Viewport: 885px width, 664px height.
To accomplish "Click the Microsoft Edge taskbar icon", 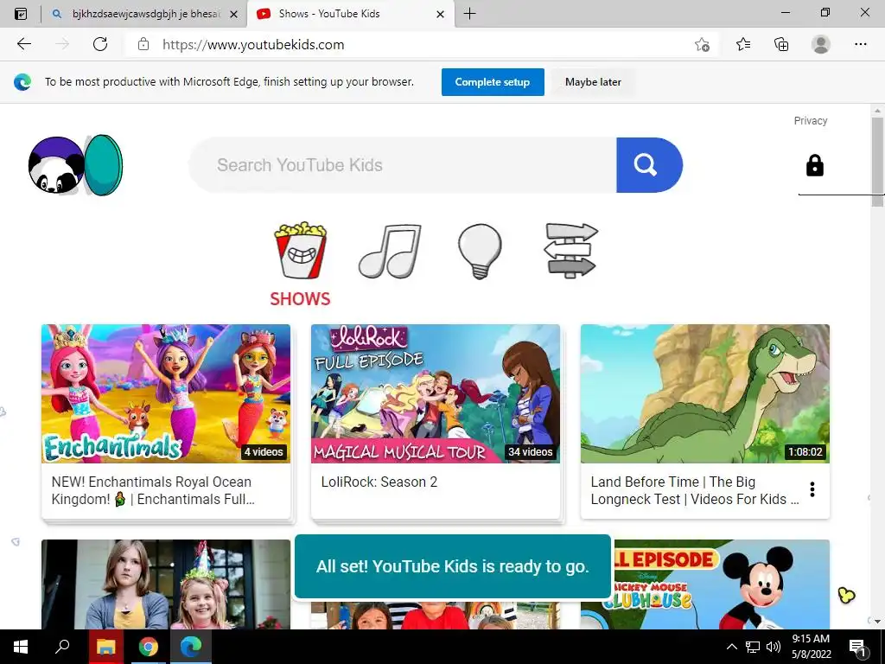I will pos(191,647).
